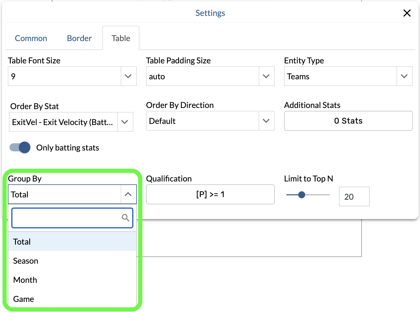Open the Order By Stat dropdown

pos(125,122)
